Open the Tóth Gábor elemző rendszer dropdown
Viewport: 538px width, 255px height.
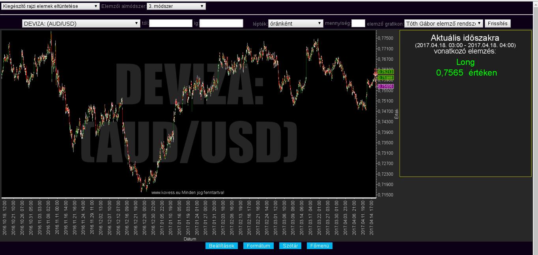(444, 24)
